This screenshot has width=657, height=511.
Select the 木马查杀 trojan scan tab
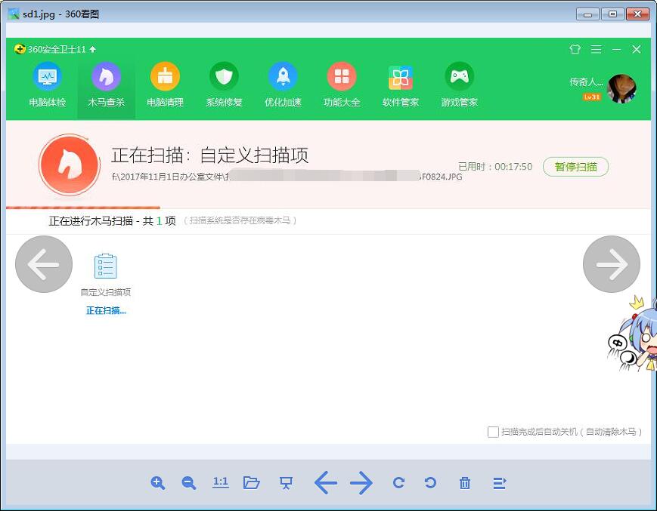(106, 85)
